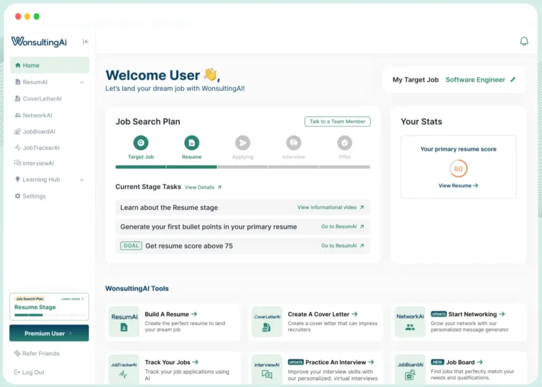Click the Interview stage chat icon
Image resolution: width=542 pixels, height=387 pixels.
(x=293, y=143)
